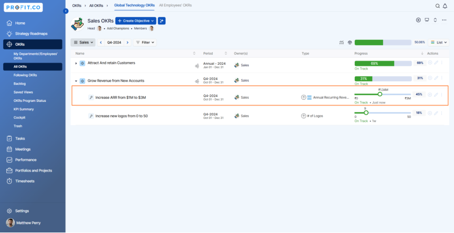Switch to Global Technology OKRs tab
Viewport: 454px width, 233px height.
(x=134, y=5)
